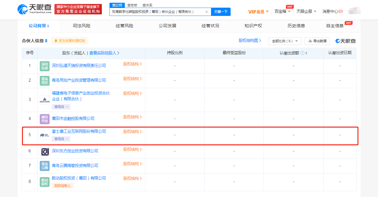This screenshot has width=378, height=197.
Task: Open 青岛用友 shareholder logo tile
Action: coord(45,81)
